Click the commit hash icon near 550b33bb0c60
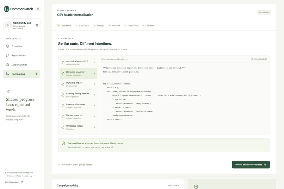The width and height of the screenshot is (284, 189). 252,59
